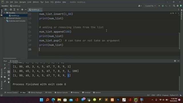This screenshot has width=183, height=103.
Task: Click the Project panel horizontal scrollbar
Action: tap(9, 58)
